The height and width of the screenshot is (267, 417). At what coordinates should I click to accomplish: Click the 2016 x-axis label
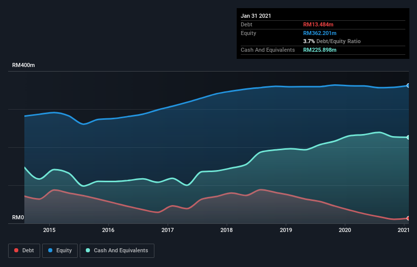pyautogui.click(x=108, y=230)
